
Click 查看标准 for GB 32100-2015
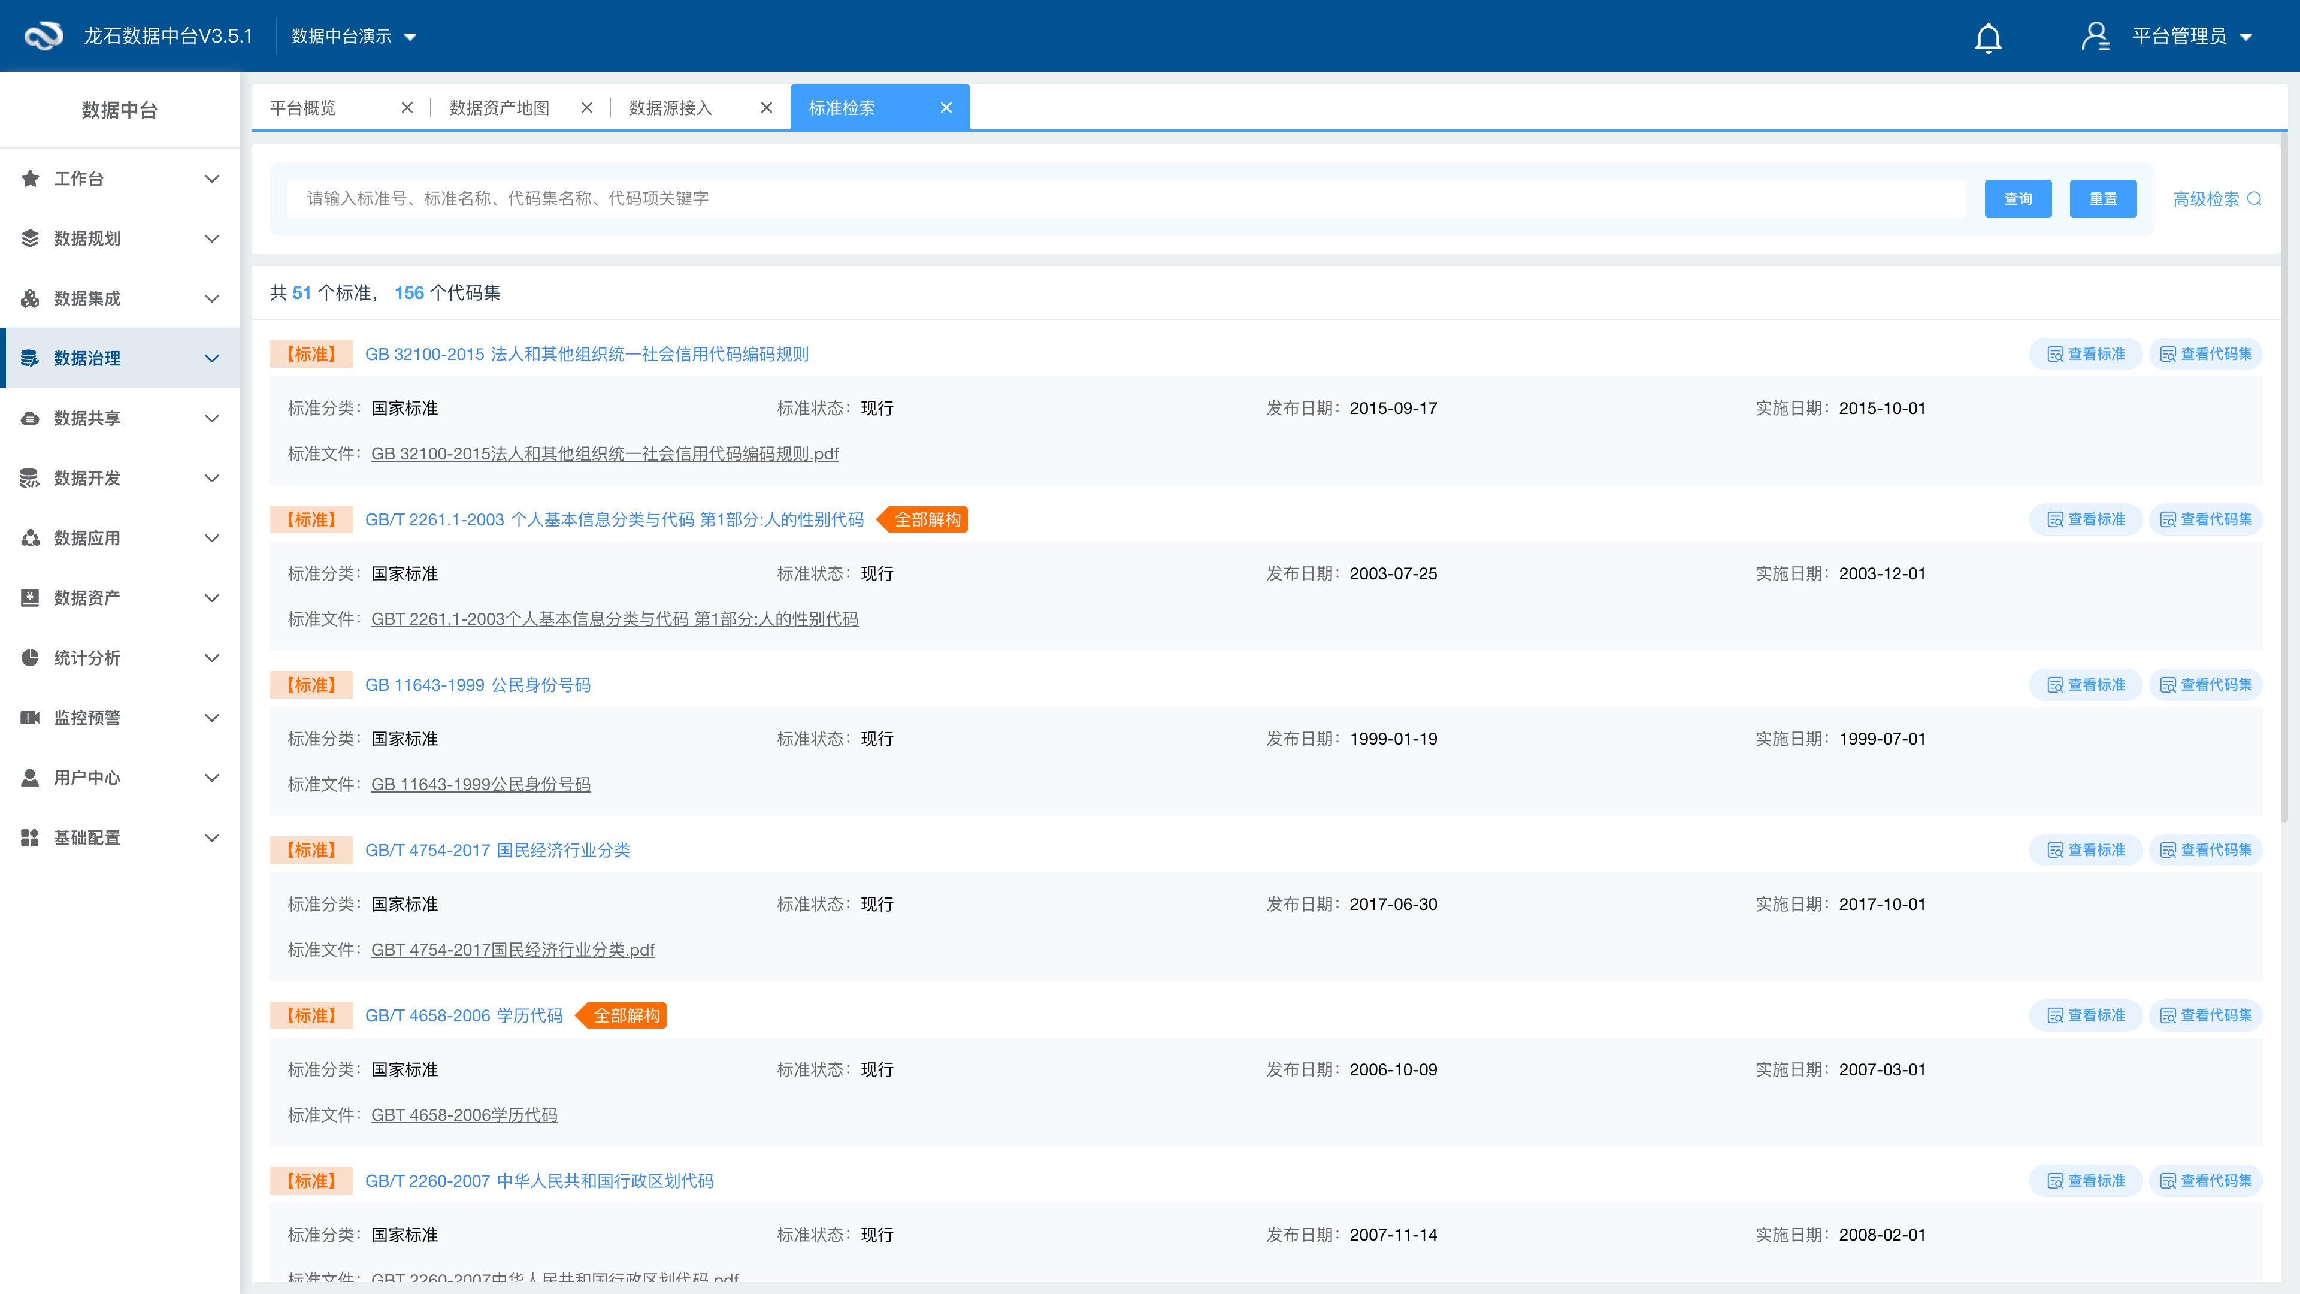(x=2086, y=353)
